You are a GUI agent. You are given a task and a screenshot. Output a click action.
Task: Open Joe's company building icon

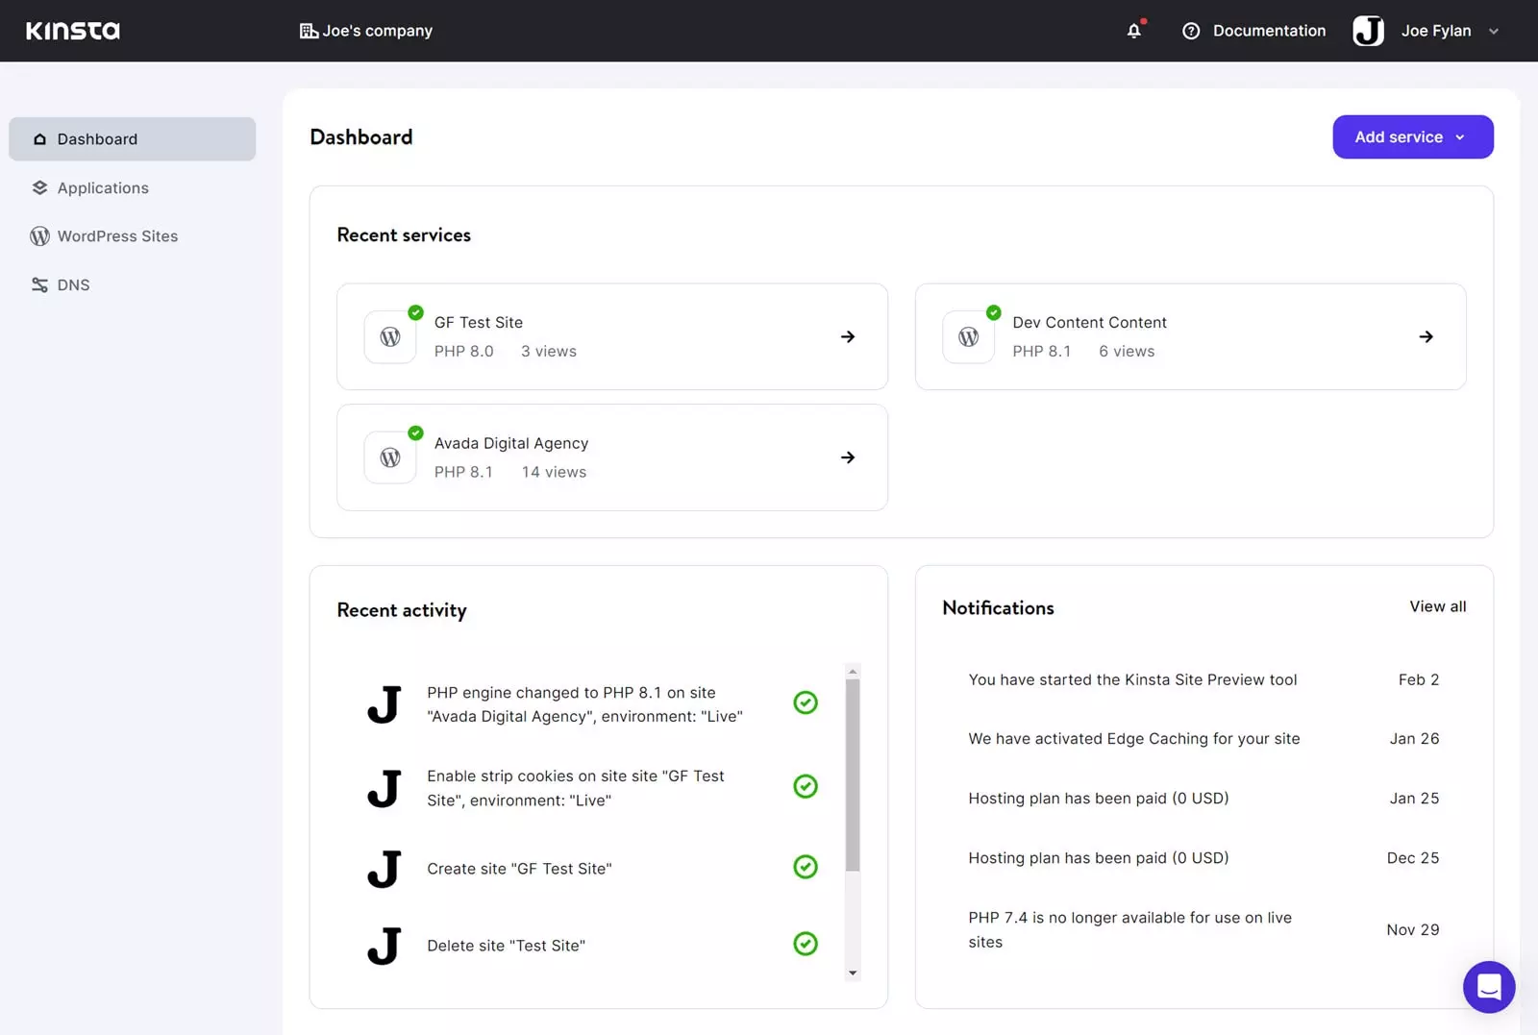click(x=309, y=31)
